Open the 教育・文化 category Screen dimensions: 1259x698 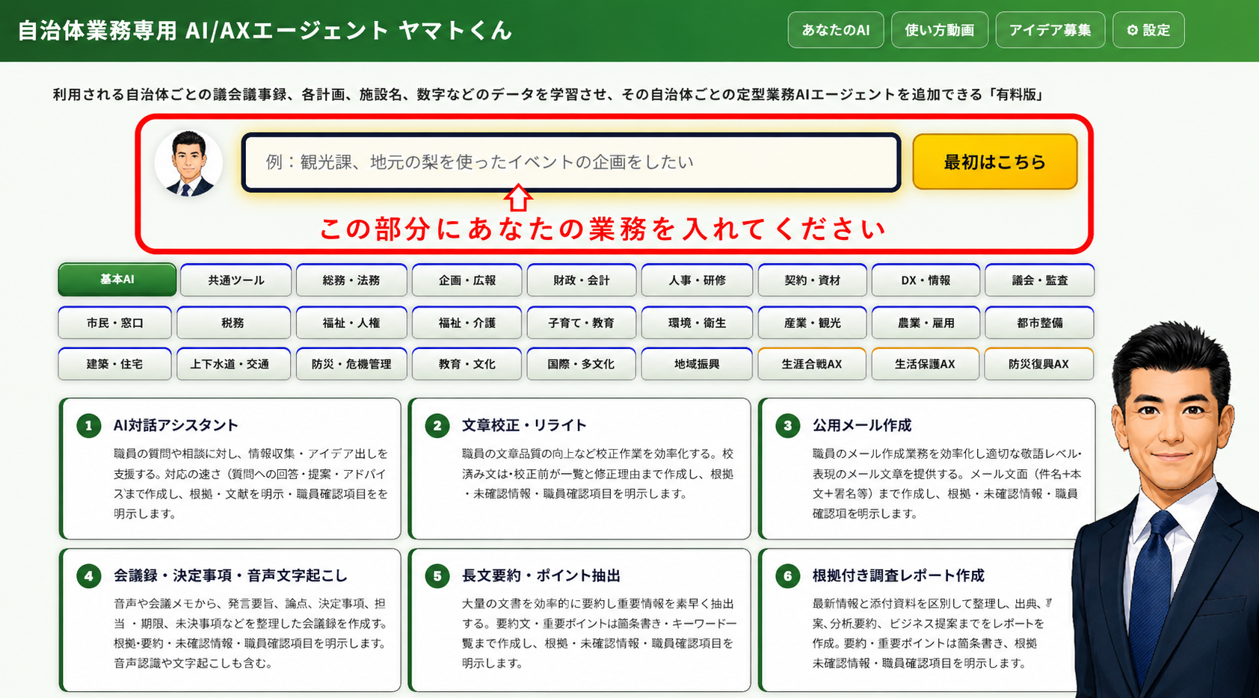tap(467, 364)
